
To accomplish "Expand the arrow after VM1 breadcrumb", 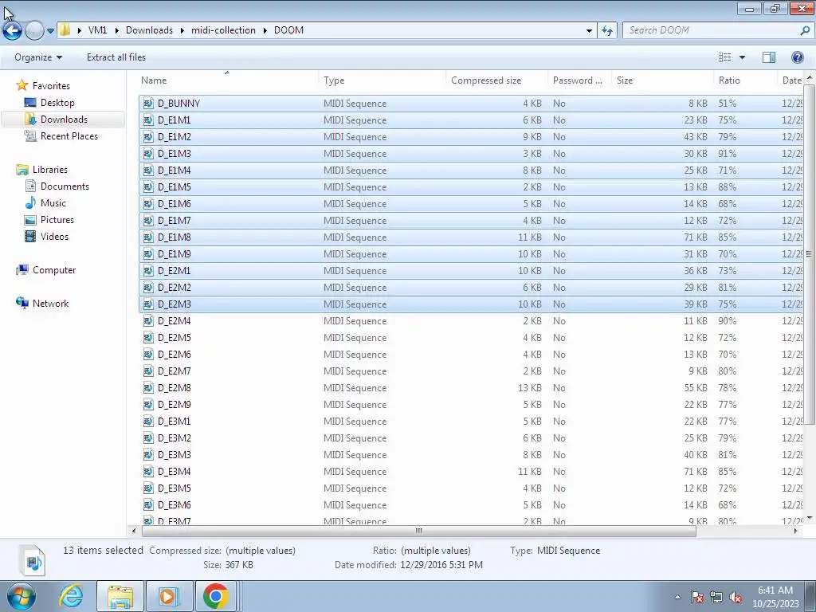I will tap(116, 30).
